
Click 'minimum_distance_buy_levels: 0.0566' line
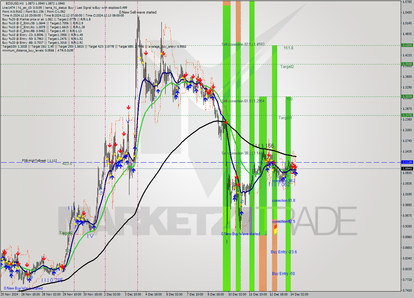[x=38, y=51]
